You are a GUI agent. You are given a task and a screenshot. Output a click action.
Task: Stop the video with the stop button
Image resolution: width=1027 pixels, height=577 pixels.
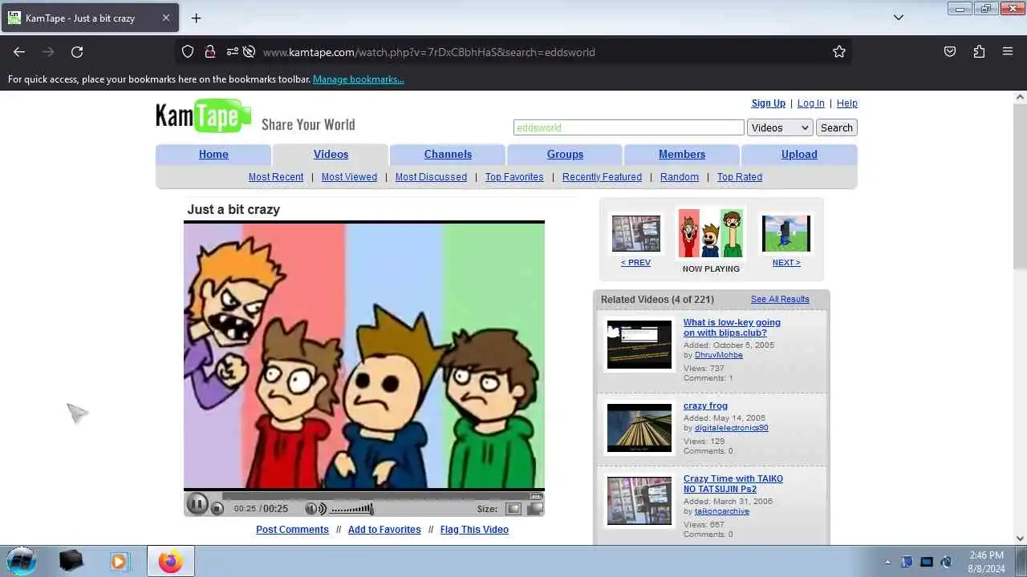click(217, 508)
